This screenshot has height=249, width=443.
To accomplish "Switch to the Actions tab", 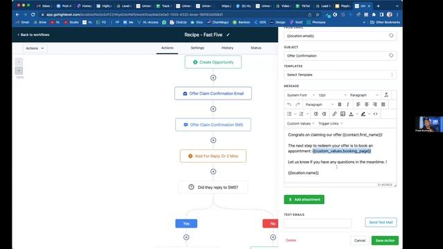I will coord(168,48).
